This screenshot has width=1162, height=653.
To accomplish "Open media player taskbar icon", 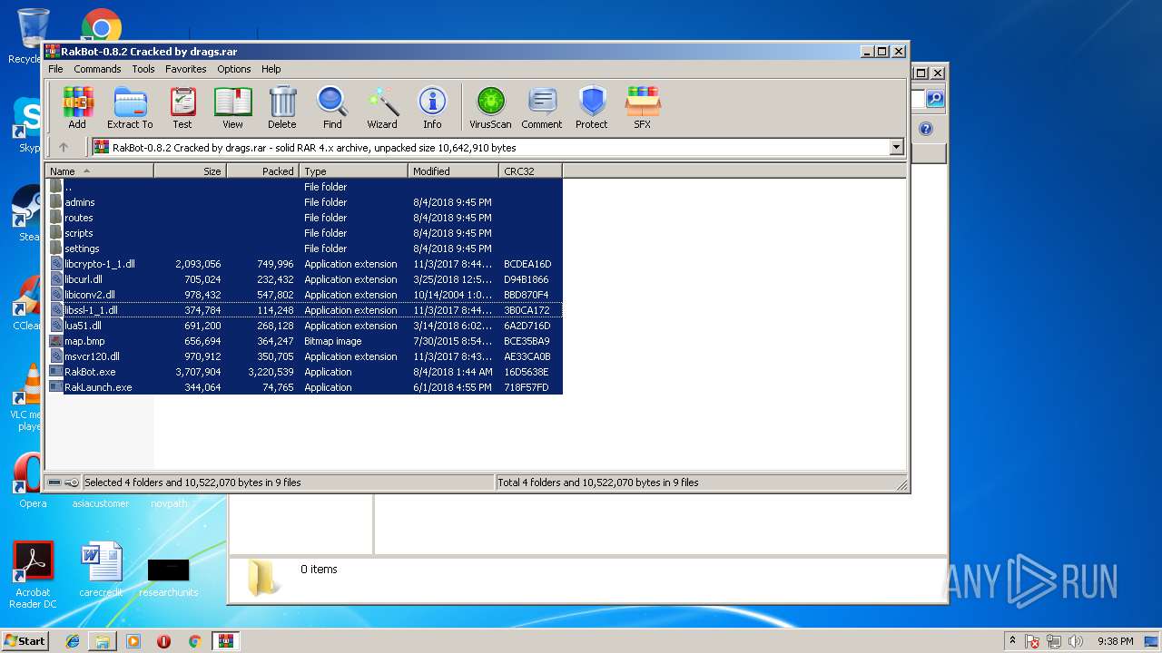I will click(133, 641).
